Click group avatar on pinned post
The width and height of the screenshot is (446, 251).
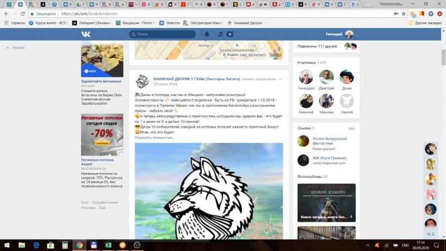(142, 81)
